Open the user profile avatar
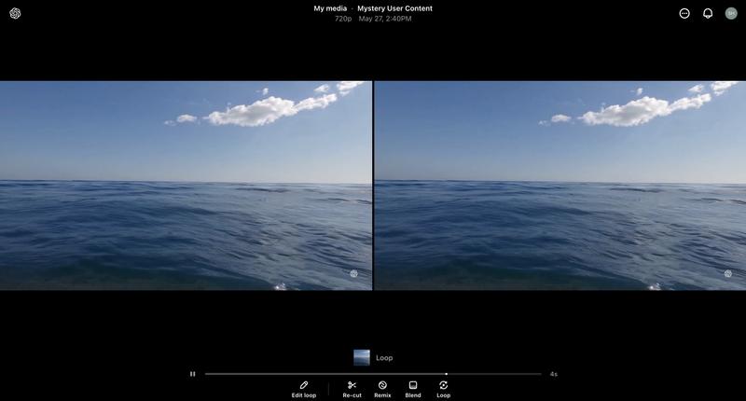Screen dimensions: 746x401 click(x=731, y=13)
